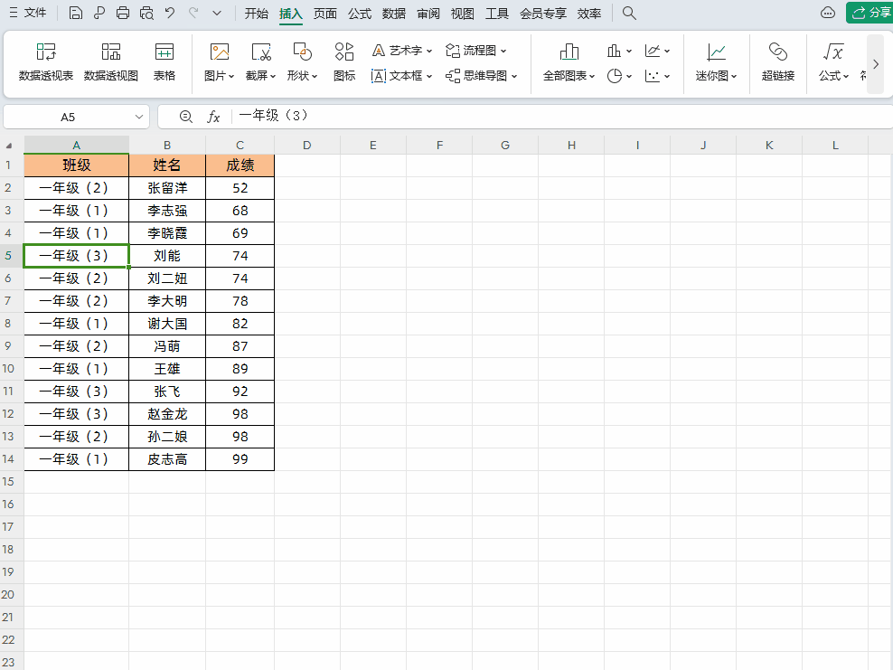The height and width of the screenshot is (670, 893).
Task: Select the score cell 99
Action: point(240,459)
